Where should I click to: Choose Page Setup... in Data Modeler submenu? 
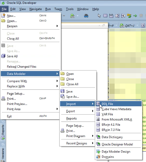pyautogui.click(x=78, y=126)
